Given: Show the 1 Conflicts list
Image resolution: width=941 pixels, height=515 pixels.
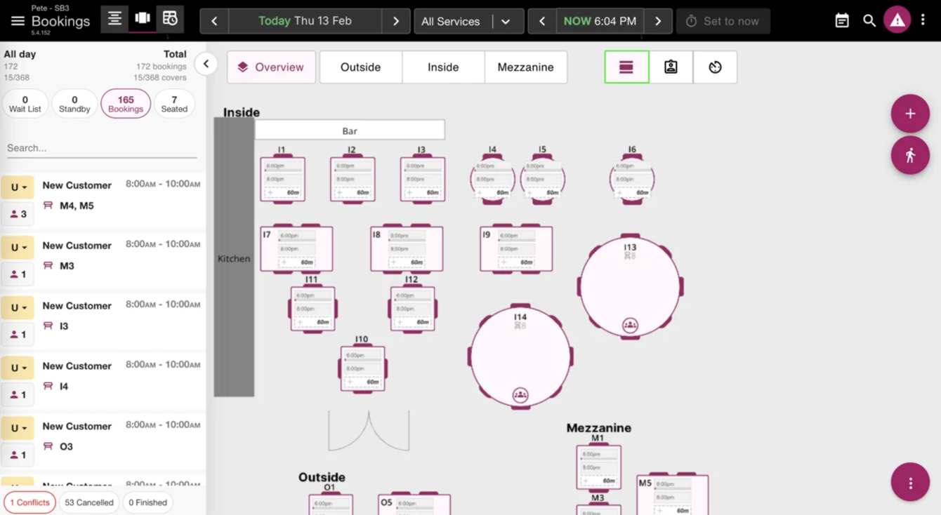Looking at the screenshot, I should (29, 502).
